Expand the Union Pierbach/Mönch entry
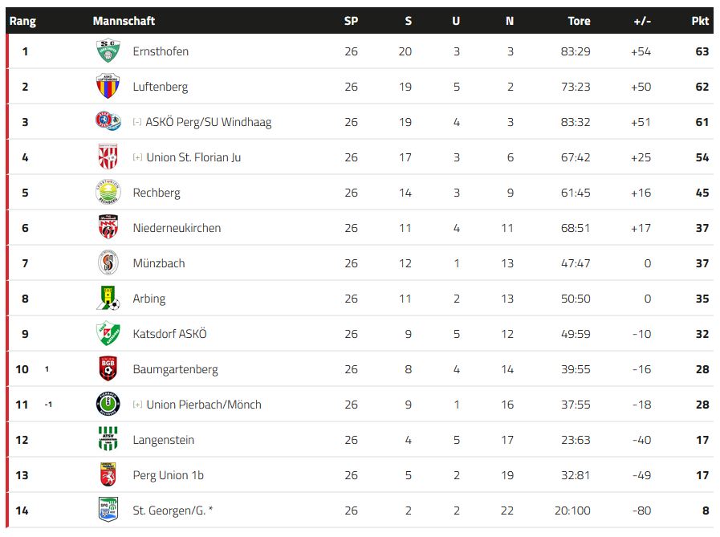Image resolution: width=720 pixels, height=537 pixels. pyautogui.click(x=137, y=405)
